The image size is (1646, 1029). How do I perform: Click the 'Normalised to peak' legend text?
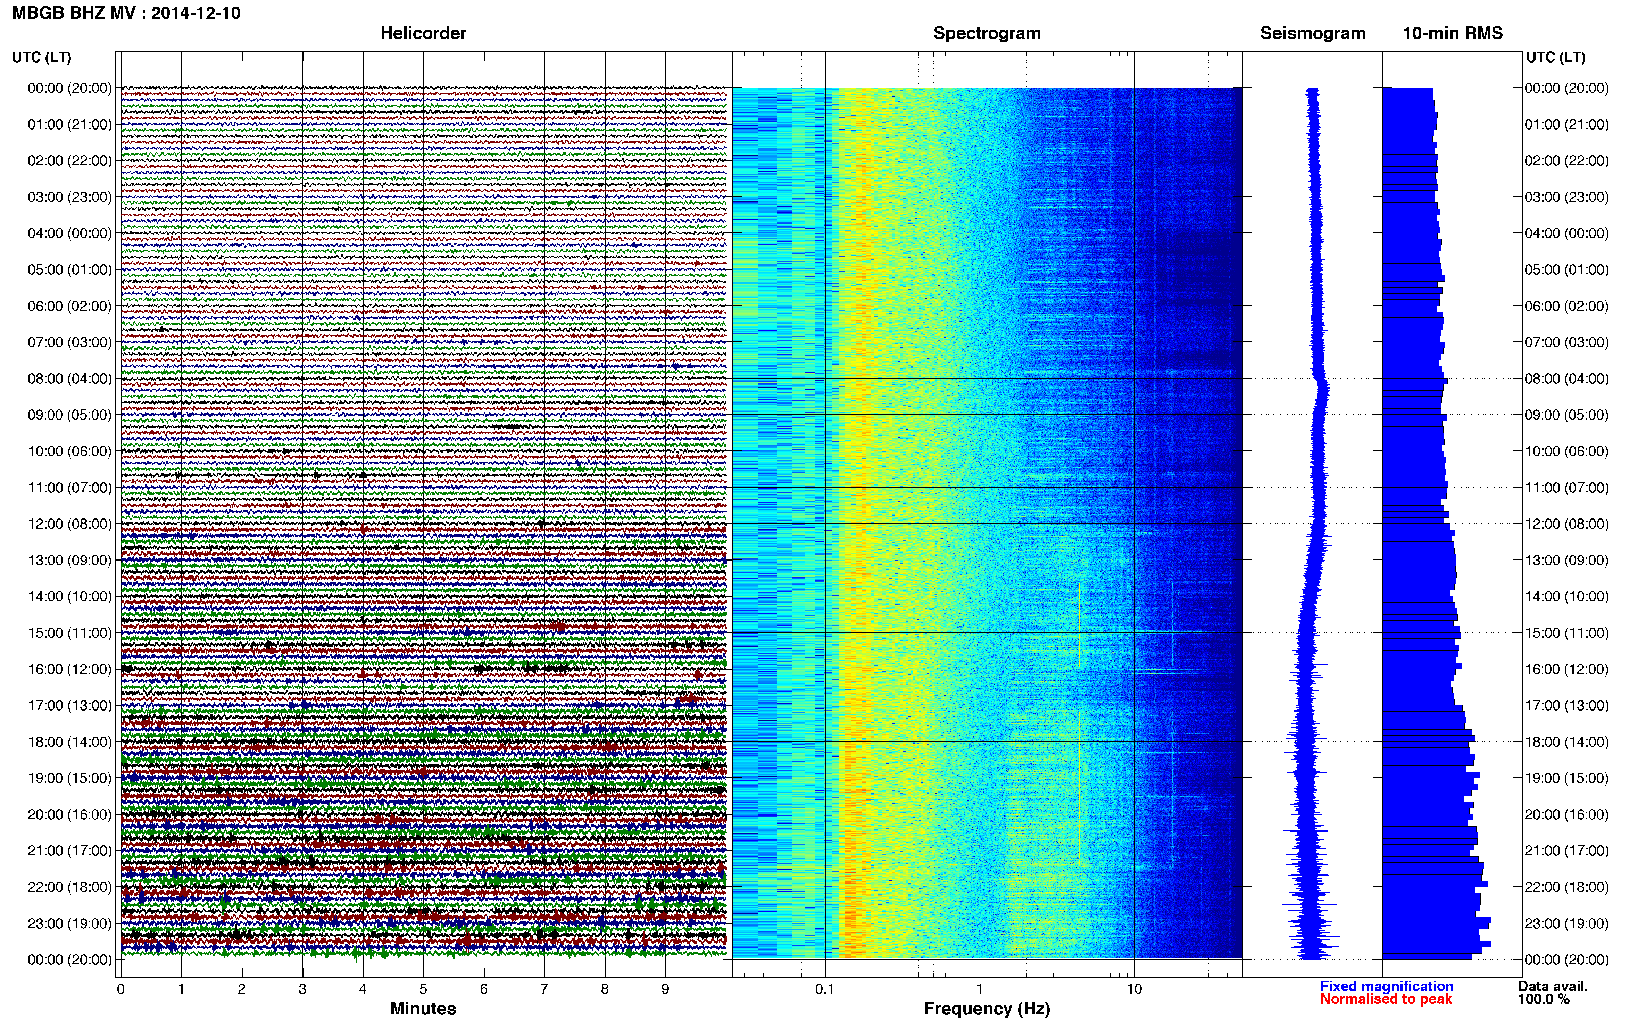1386,999
